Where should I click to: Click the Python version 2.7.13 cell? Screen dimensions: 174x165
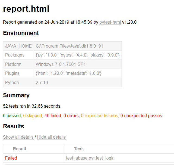pos(42,82)
